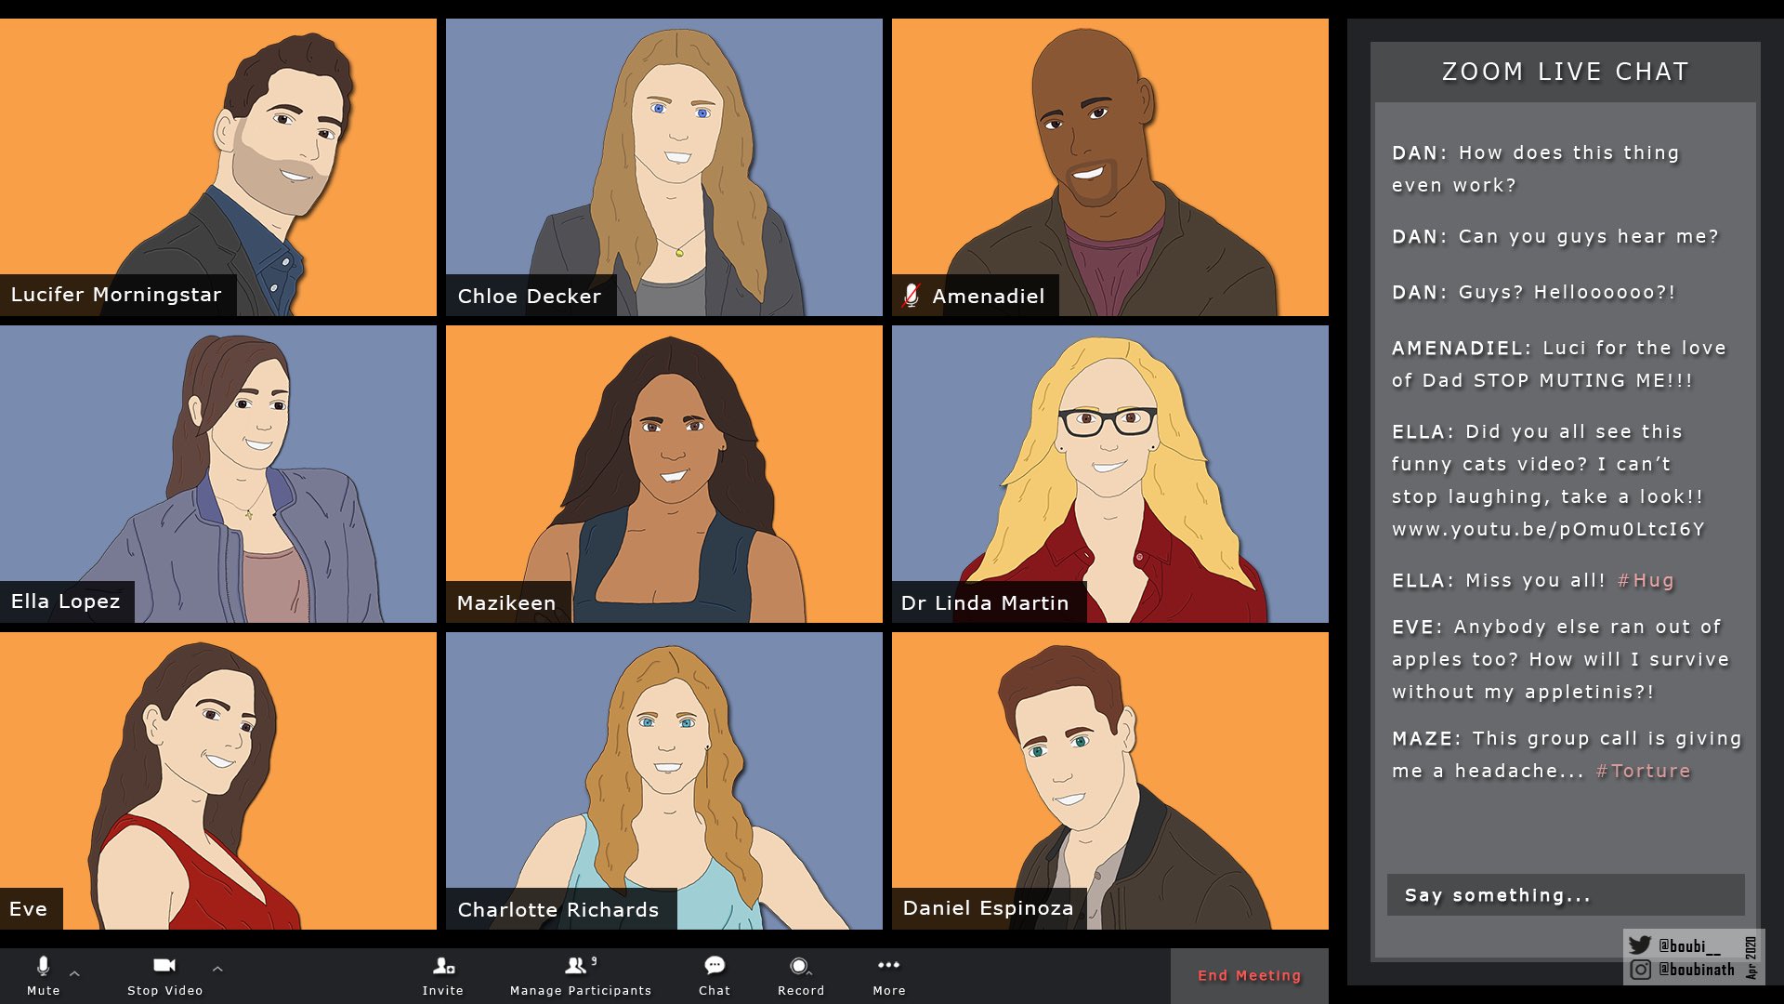The height and width of the screenshot is (1004, 1784).
Task: Expand audio options arrow beside Mute
Action: pyautogui.click(x=74, y=972)
